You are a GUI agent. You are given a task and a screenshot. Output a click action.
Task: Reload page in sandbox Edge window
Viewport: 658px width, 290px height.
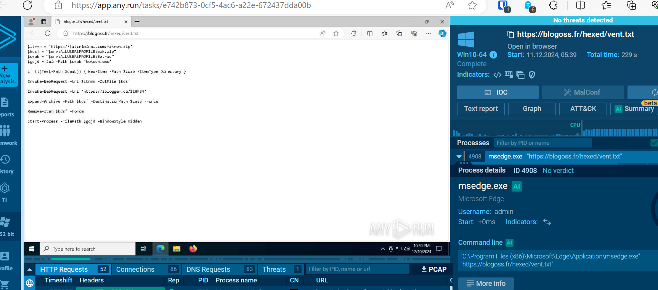[48, 33]
